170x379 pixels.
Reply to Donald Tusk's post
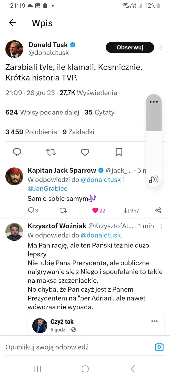(17, 152)
